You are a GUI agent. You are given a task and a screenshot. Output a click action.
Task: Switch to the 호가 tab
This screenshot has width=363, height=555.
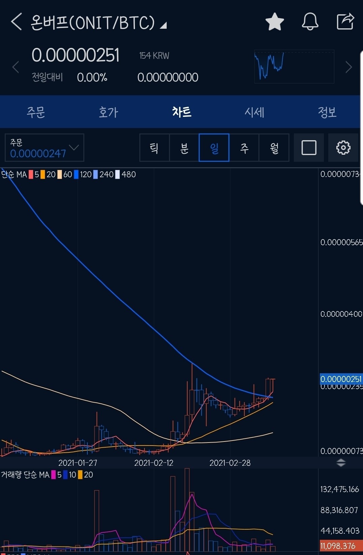[108, 112]
